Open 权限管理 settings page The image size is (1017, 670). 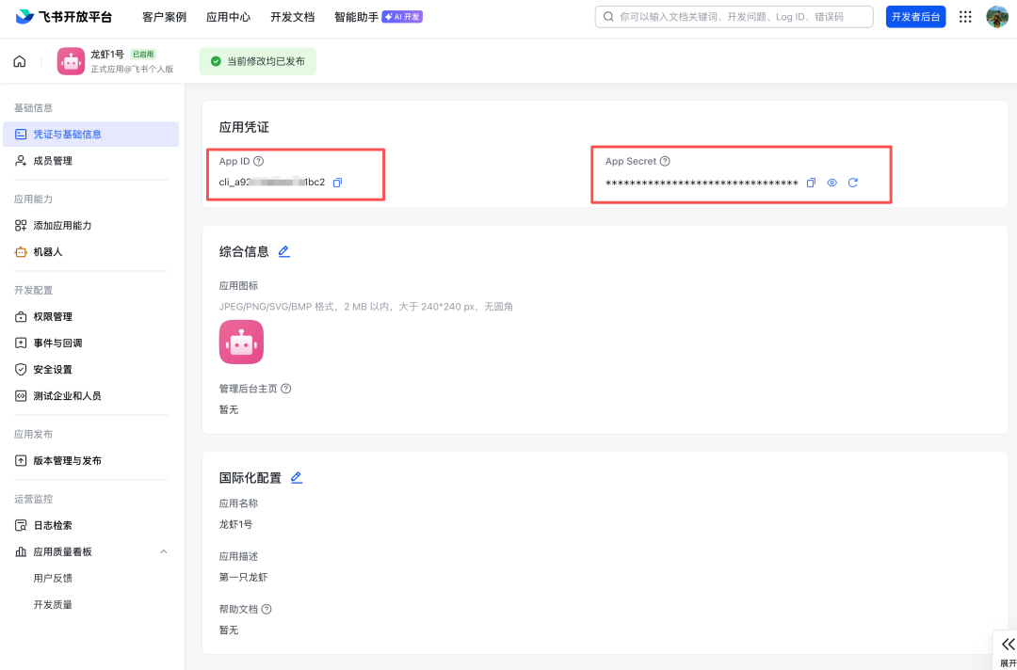(52, 316)
